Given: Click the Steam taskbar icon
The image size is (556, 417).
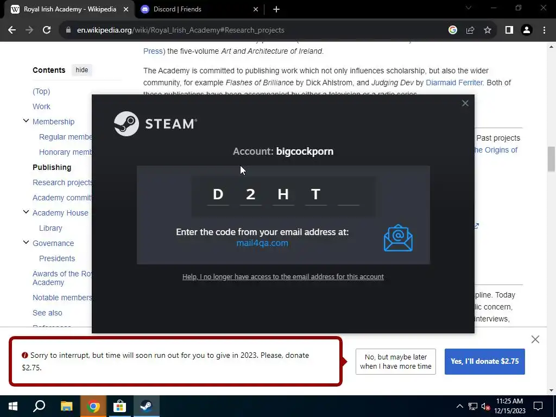Looking at the screenshot, I should pos(147,406).
